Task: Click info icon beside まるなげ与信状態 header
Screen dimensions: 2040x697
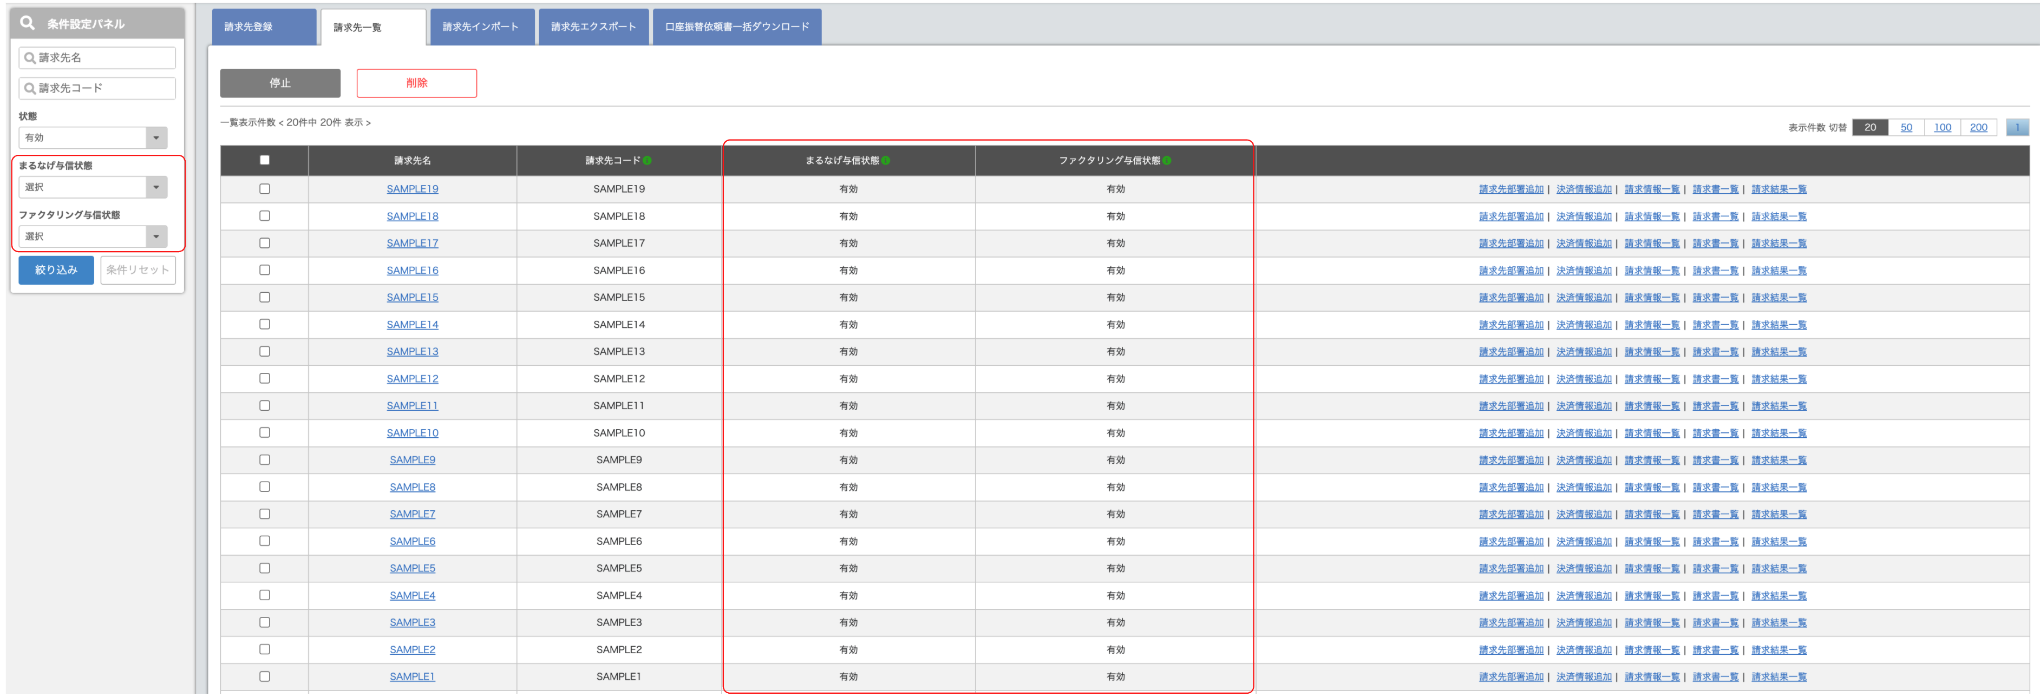Action: tap(885, 161)
